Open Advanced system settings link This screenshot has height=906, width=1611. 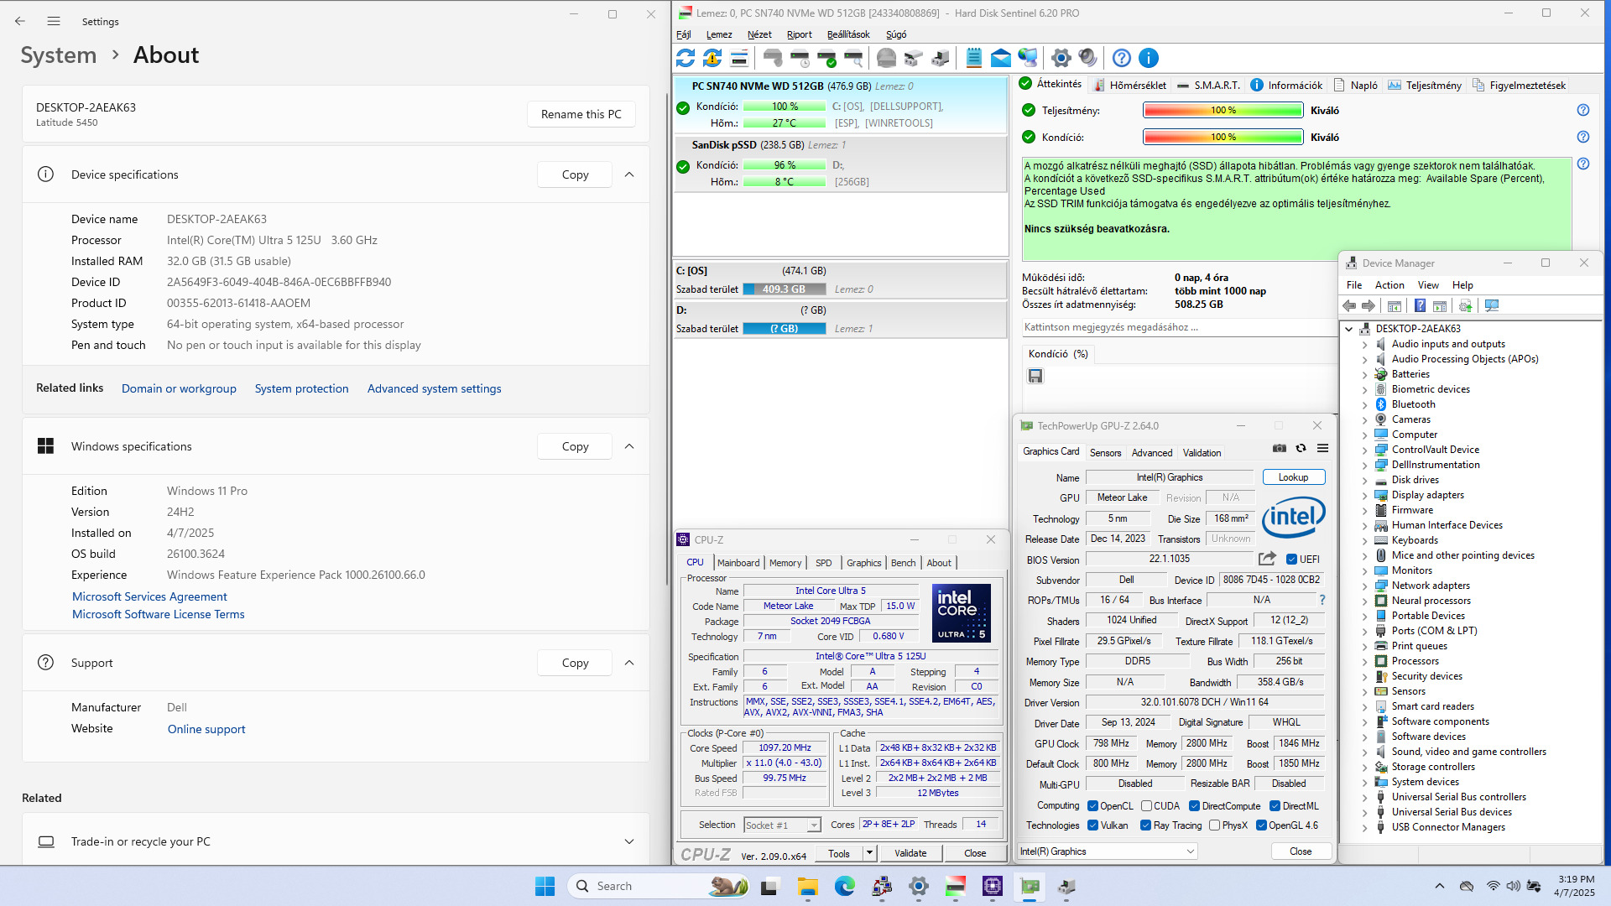[x=434, y=388]
